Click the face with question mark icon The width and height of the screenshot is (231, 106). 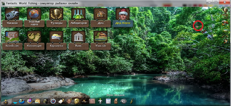(x=69, y=101)
